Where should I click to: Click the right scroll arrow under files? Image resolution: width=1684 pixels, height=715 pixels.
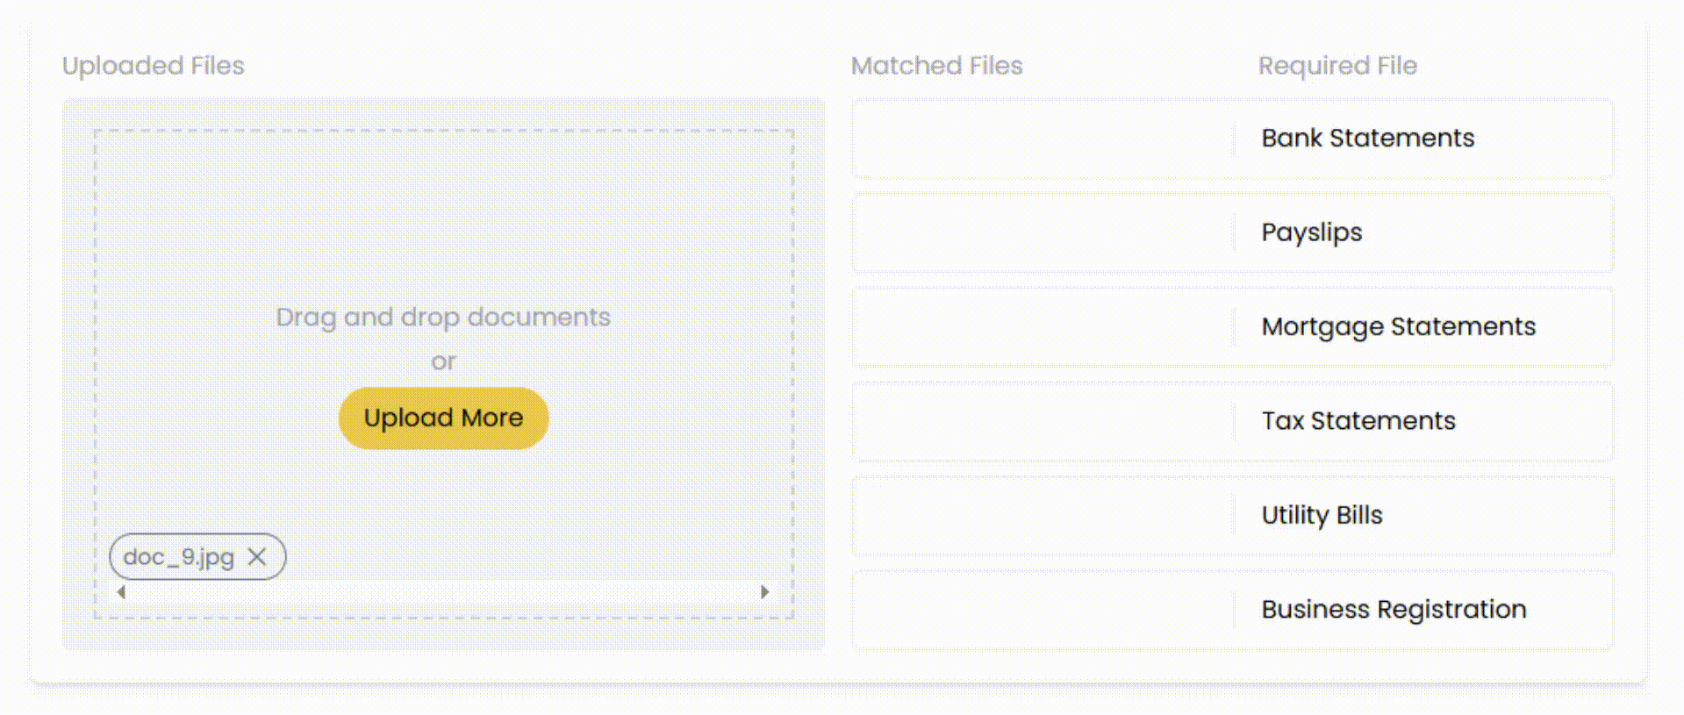(x=765, y=592)
